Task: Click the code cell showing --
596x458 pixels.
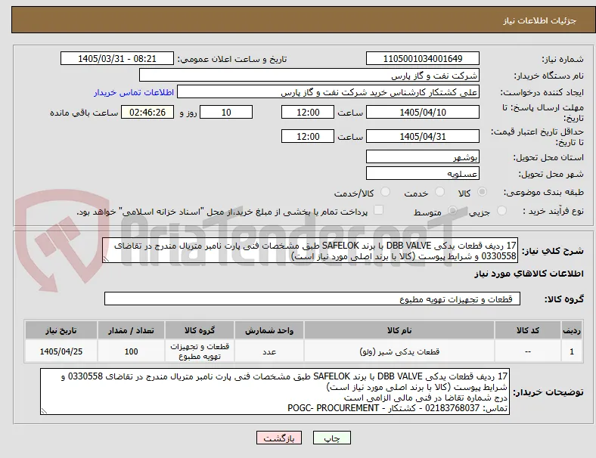Action: click(528, 351)
